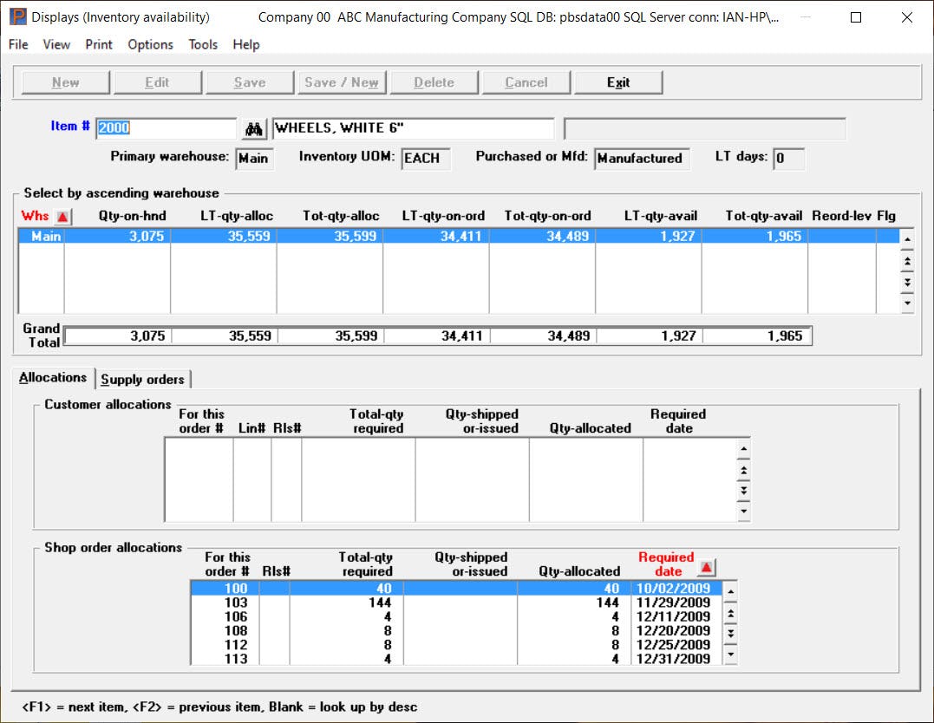The image size is (934, 723).
Task: Click the Exit button
Action: coord(617,81)
